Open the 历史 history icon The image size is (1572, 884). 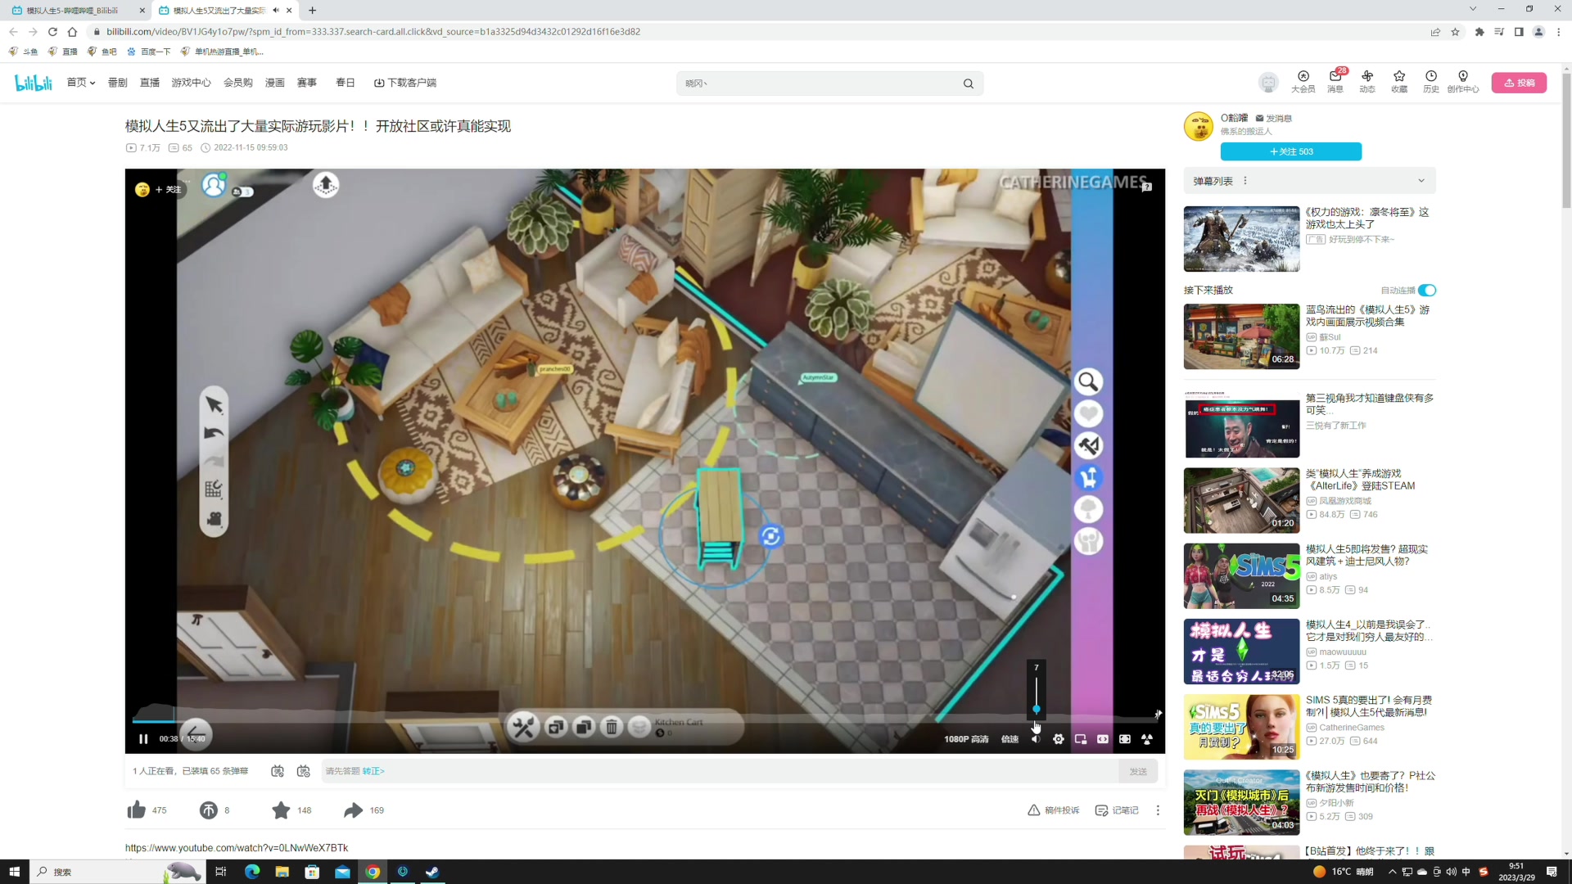pos(1431,82)
